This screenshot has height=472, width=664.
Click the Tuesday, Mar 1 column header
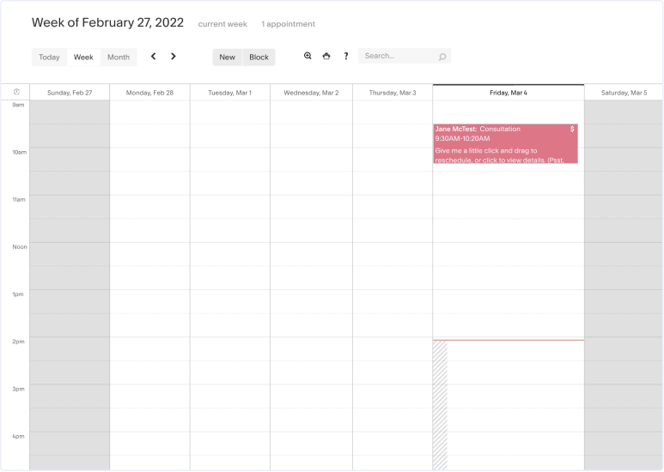point(230,93)
